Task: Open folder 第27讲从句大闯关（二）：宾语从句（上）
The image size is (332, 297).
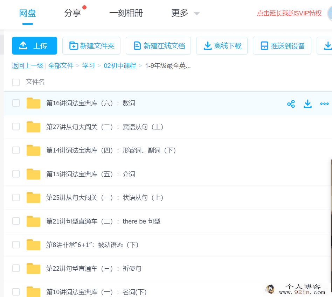Action: (x=105, y=127)
